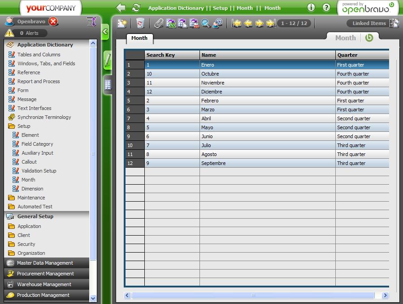Click the refresh icon in header
403x304 pixels.
(x=136, y=8)
